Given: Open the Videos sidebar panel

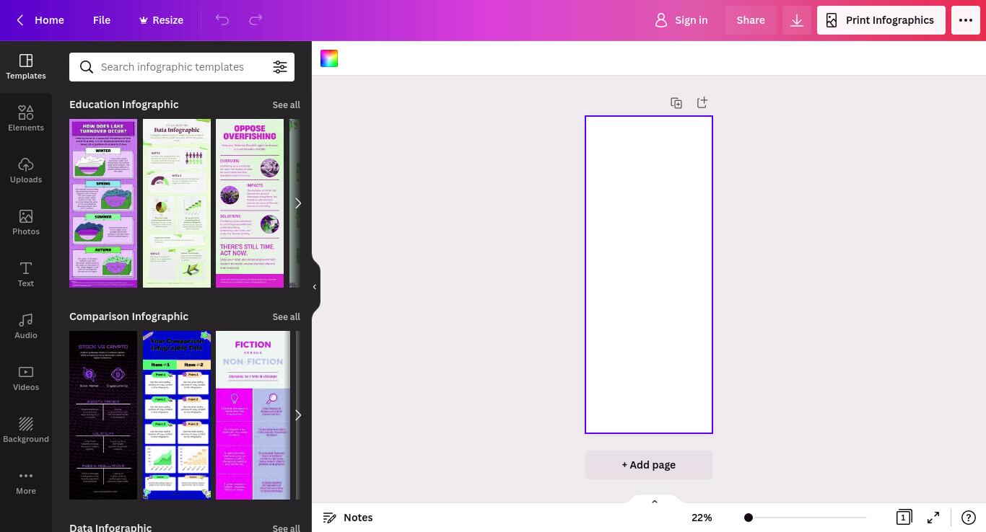Looking at the screenshot, I should point(26,378).
